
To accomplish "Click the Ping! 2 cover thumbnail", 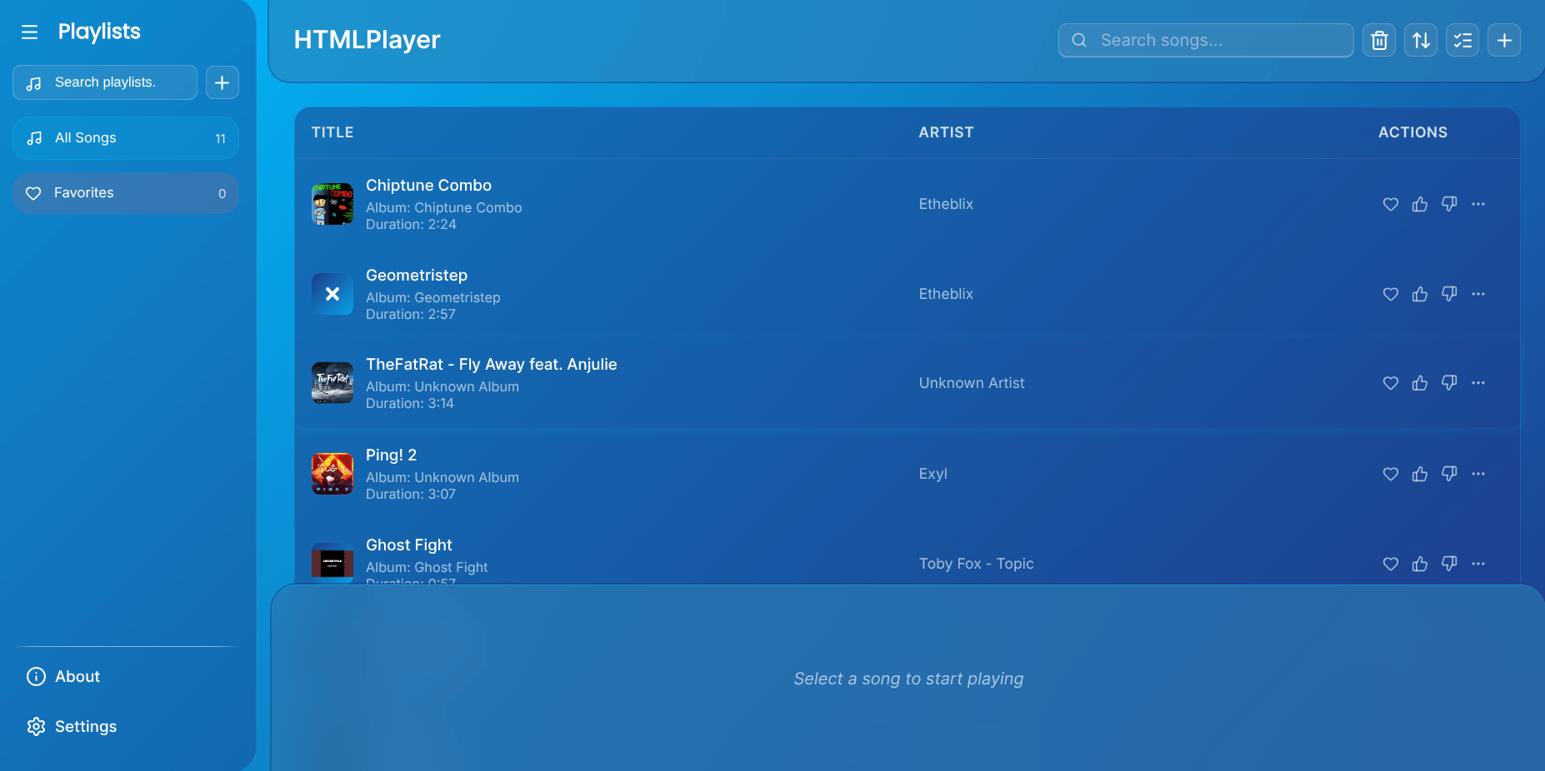I will [332, 474].
